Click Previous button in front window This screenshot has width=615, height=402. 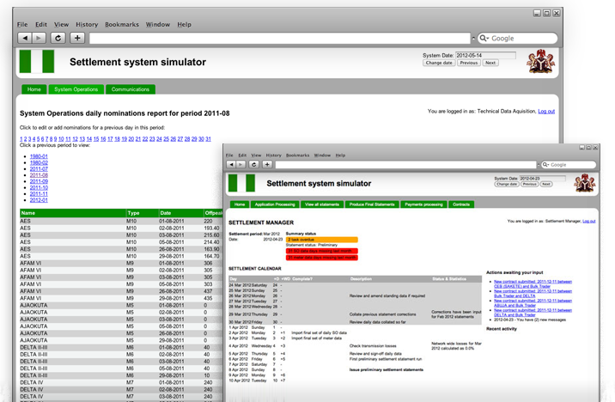tap(529, 184)
